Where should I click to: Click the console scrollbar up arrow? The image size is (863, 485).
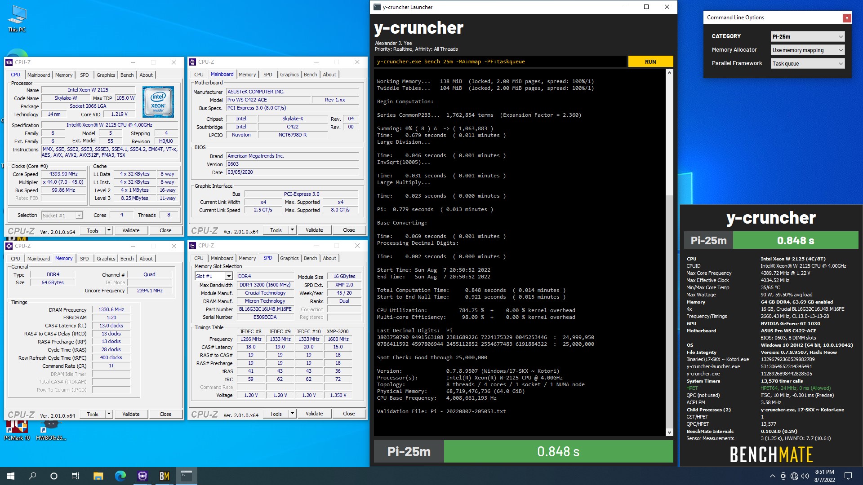tap(669, 72)
